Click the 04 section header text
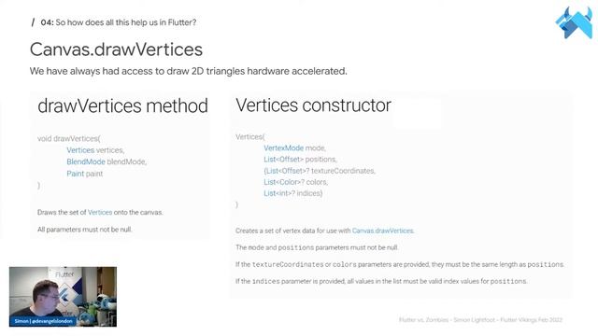Screen dimensions: 598x336 [119, 22]
